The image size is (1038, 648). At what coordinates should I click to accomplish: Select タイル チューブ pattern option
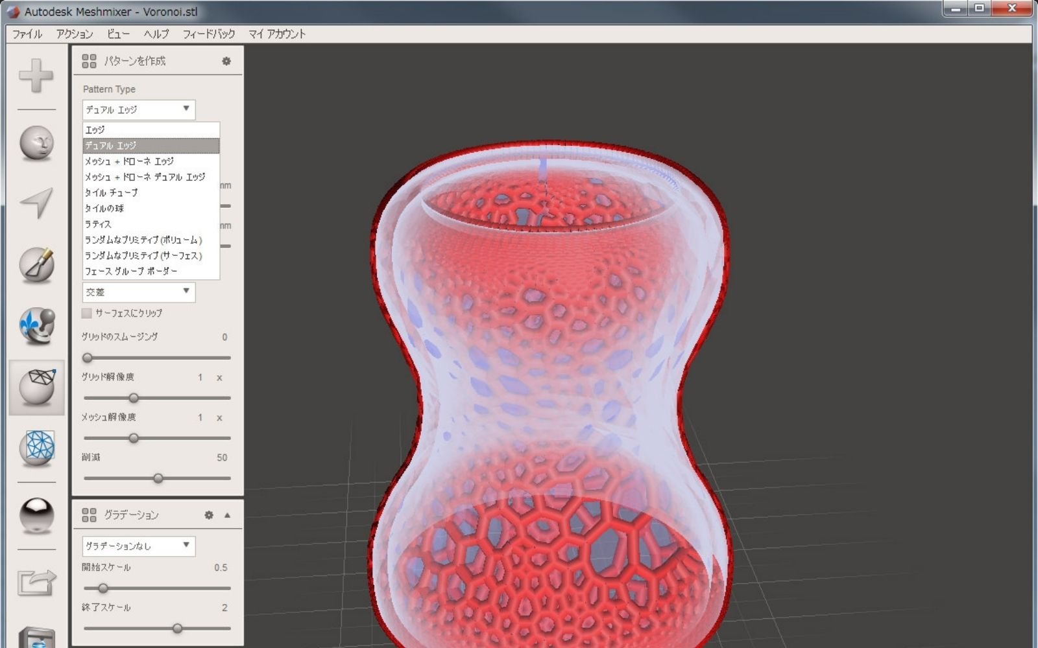coord(112,192)
